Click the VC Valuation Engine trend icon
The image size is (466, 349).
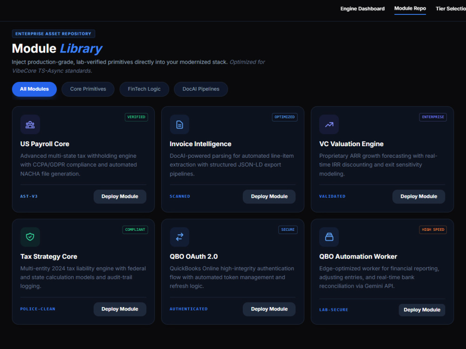click(x=329, y=125)
